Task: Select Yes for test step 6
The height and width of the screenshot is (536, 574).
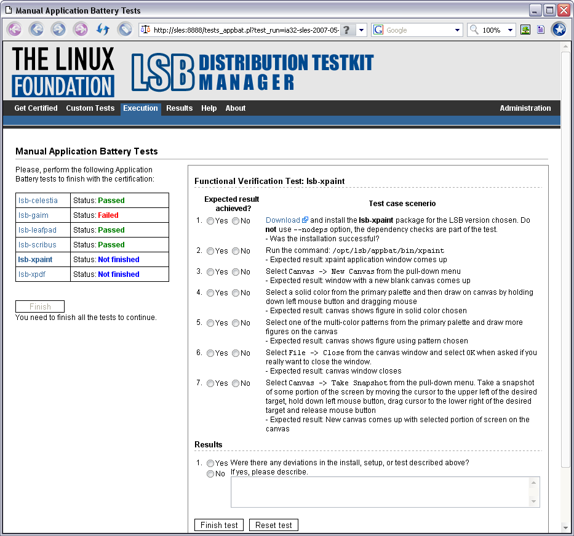Action: click(x=210, y=353)
